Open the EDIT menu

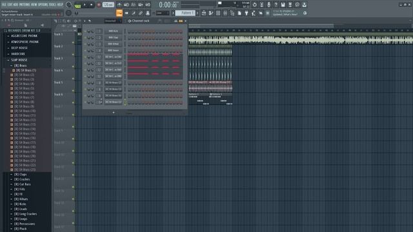(10, 5)
